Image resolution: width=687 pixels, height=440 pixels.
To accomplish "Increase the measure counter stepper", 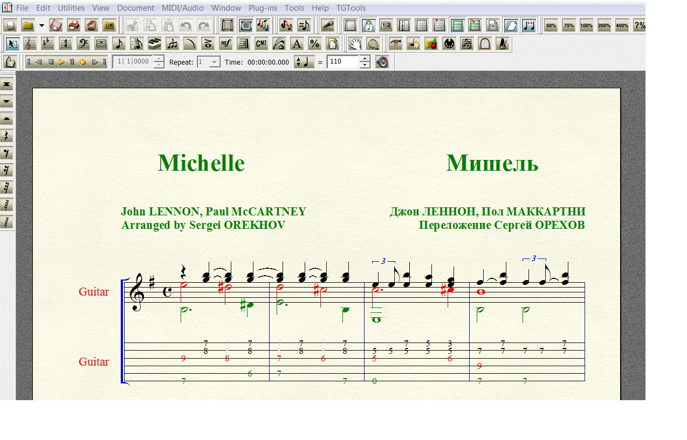I will [159, 59].
